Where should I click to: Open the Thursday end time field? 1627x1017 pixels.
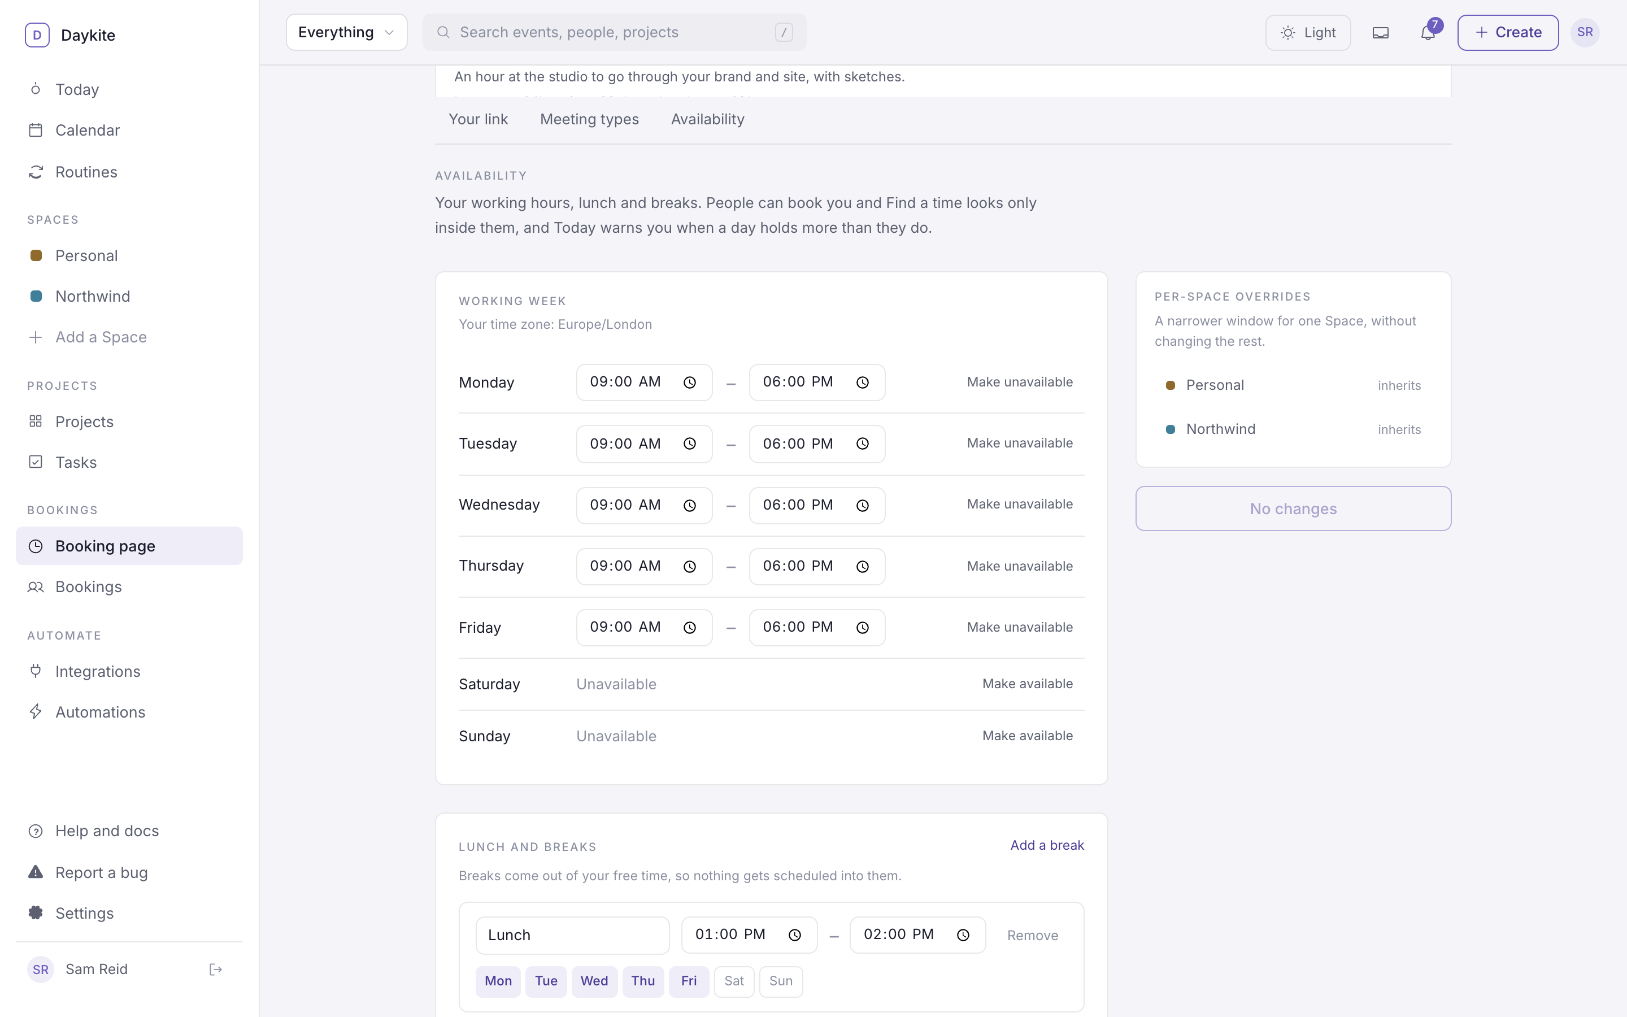817,566
